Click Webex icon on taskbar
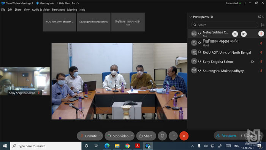The image size is (266, 150). [x=147, y=146]
